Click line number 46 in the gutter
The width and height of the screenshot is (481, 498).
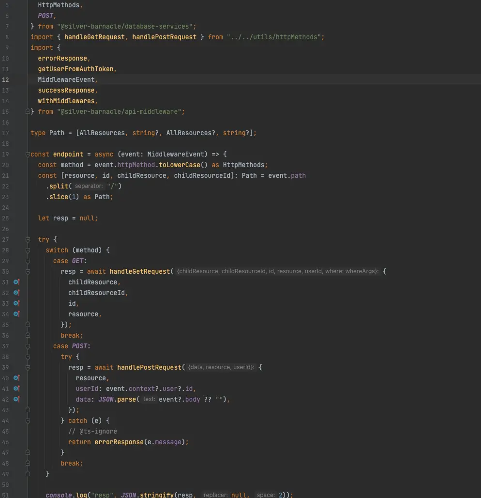5,442
